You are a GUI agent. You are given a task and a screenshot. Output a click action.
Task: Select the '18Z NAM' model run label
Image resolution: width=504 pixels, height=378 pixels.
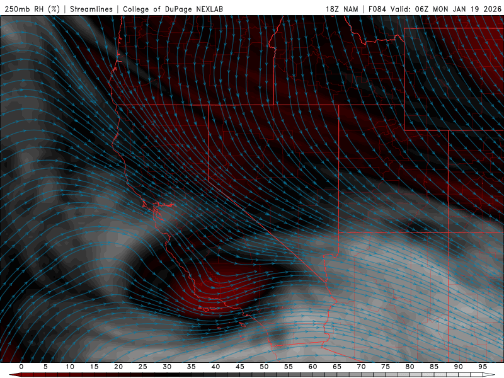click(341, 9)
